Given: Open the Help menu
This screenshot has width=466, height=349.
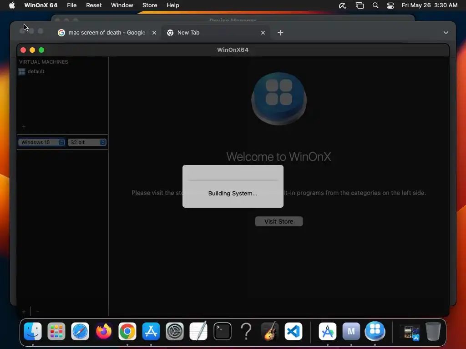Looking at the screenshot, I should [x=172, y=5].
